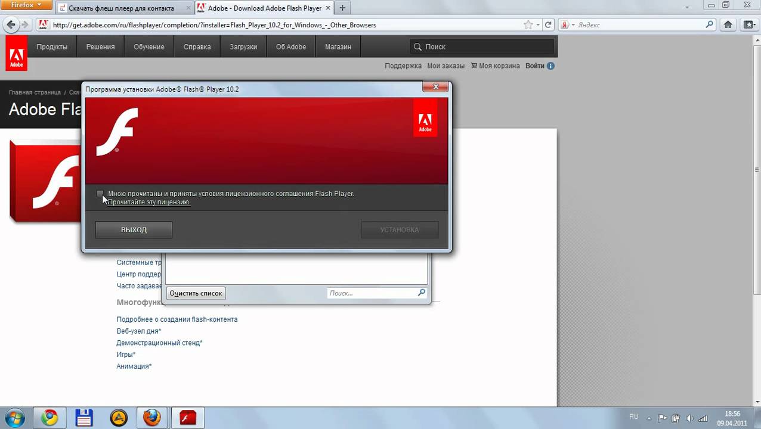The image size is (761, 429).
Task: Click the orange AIMP taskbar icon
Action: [119, 418]
